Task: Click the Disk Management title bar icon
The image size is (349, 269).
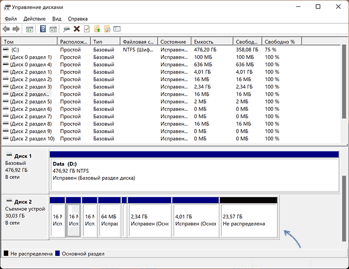Action: 7,7
